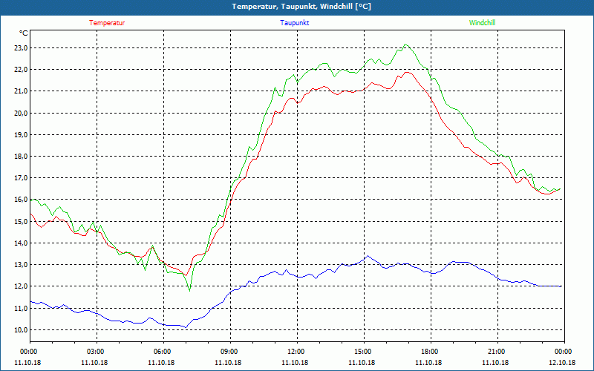Click the 11,0 y-axis value

tap(22, 308)
